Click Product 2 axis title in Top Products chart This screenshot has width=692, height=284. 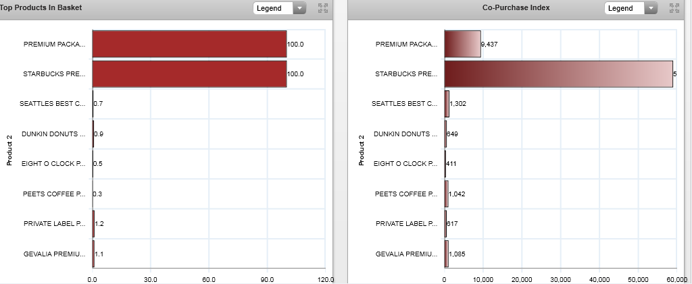9,150
